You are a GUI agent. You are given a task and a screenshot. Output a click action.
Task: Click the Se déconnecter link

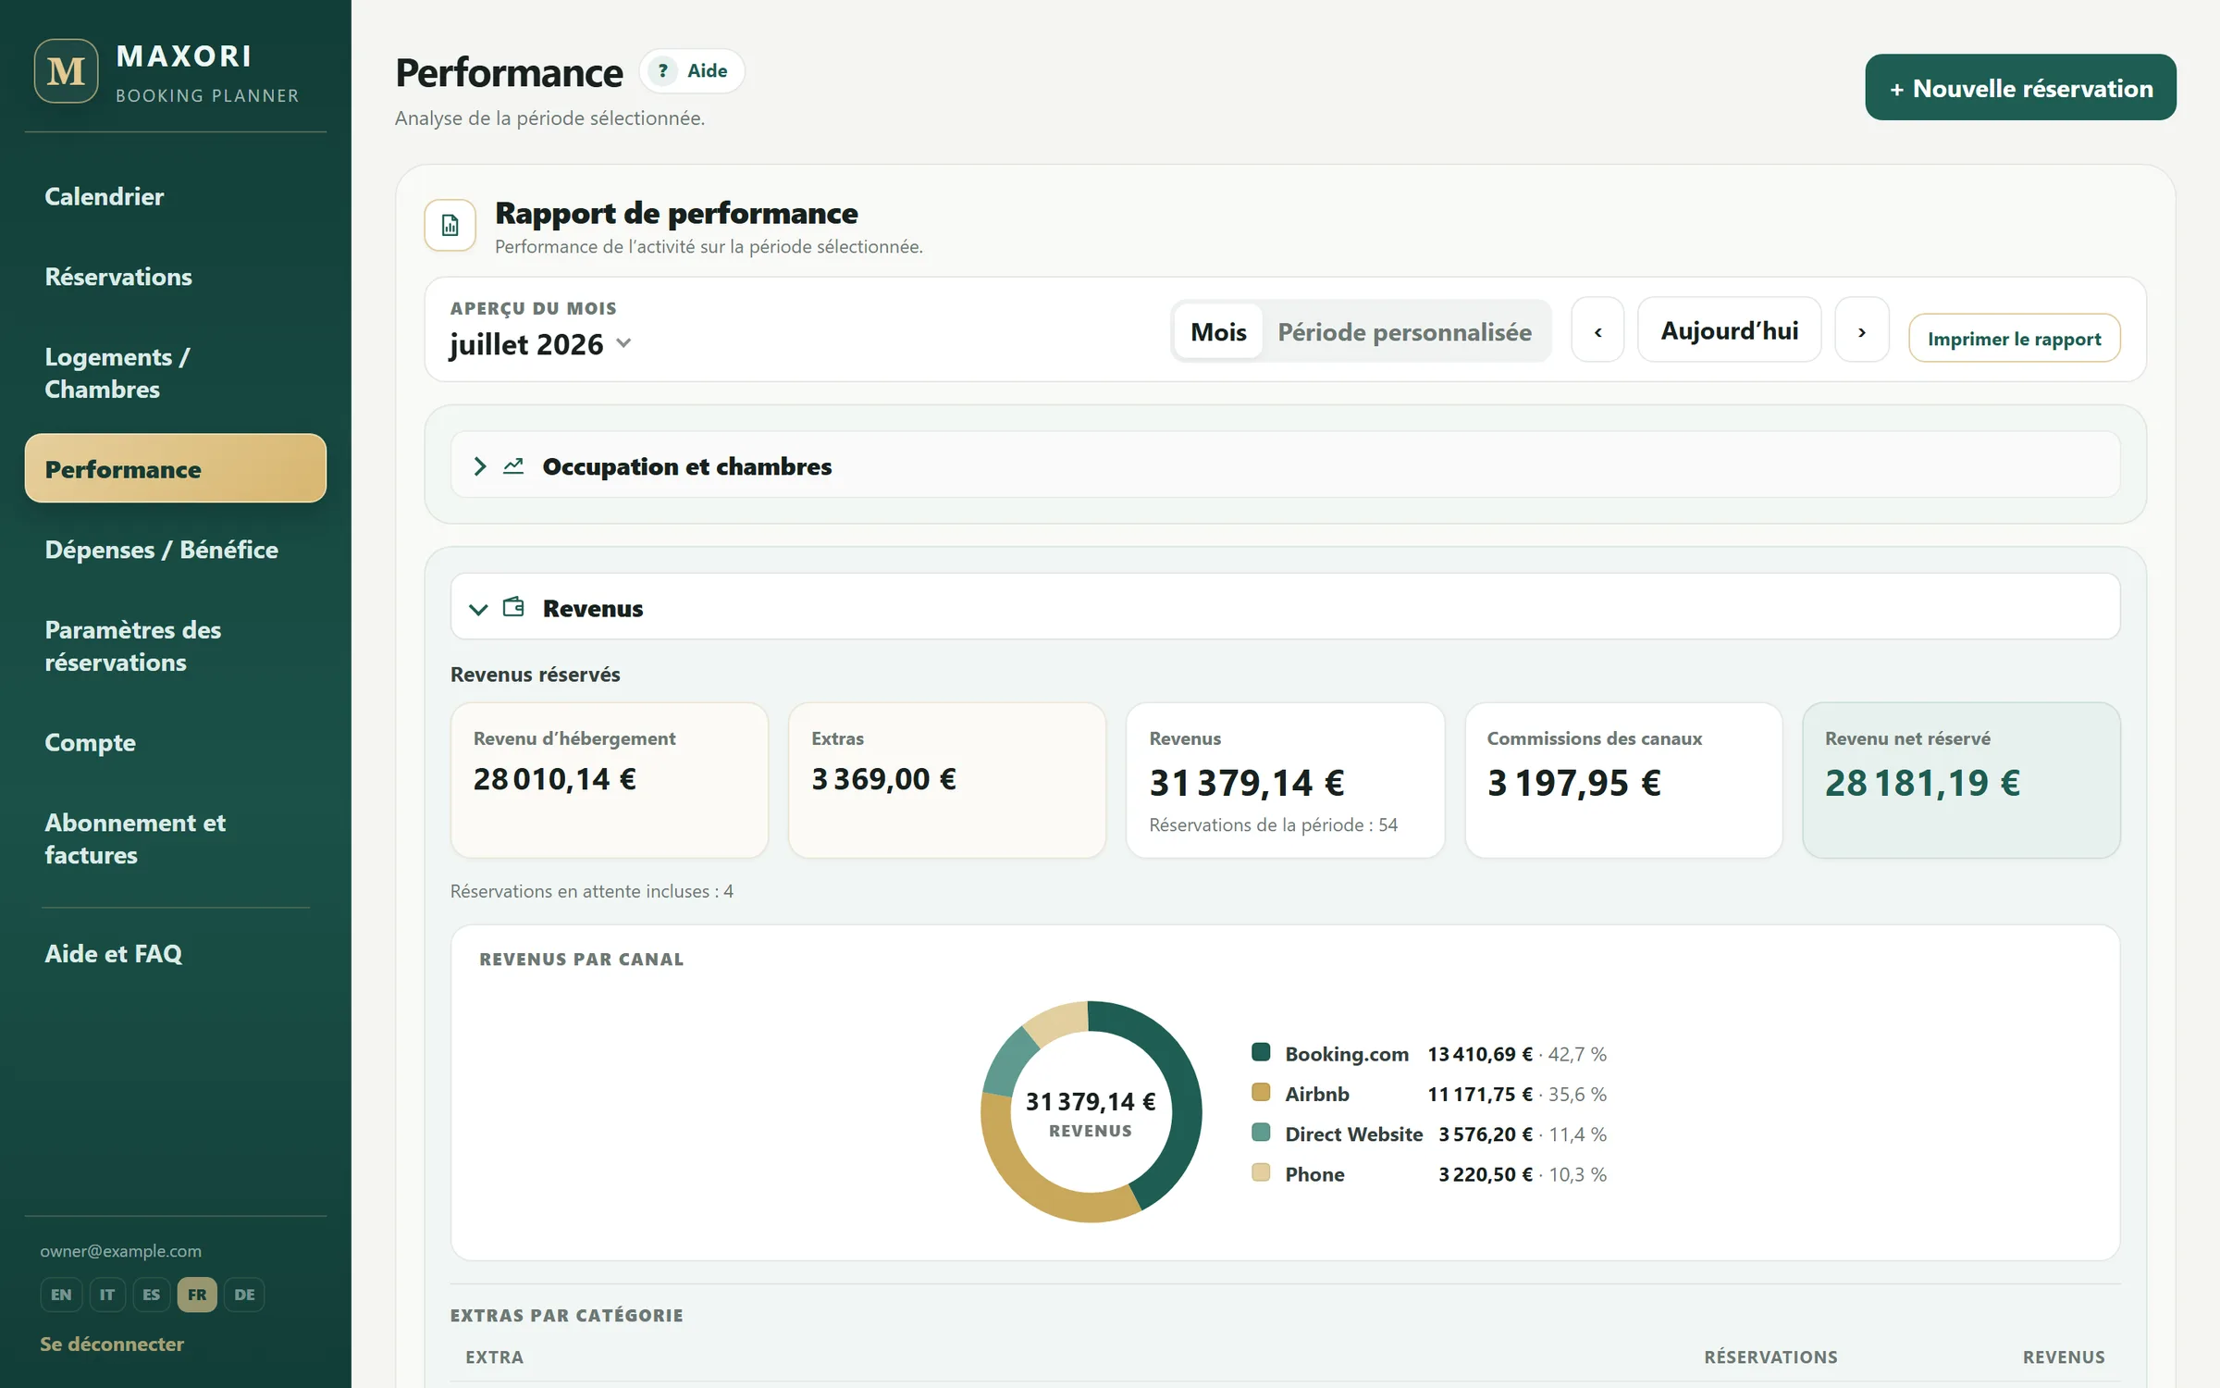click(x=112, y=1344)
